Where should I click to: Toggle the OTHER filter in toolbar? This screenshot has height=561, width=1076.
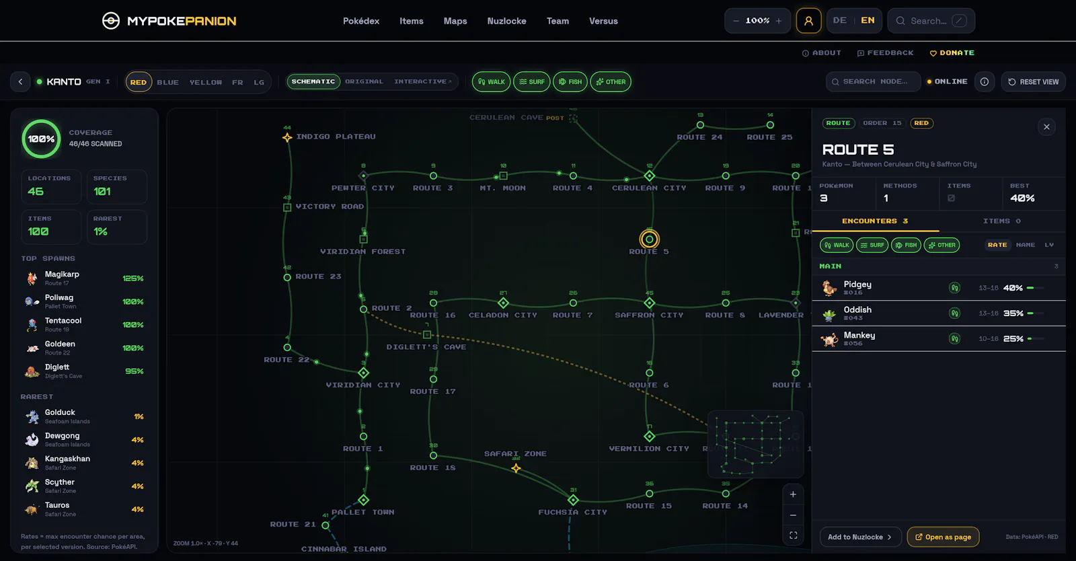coord(611,81)
